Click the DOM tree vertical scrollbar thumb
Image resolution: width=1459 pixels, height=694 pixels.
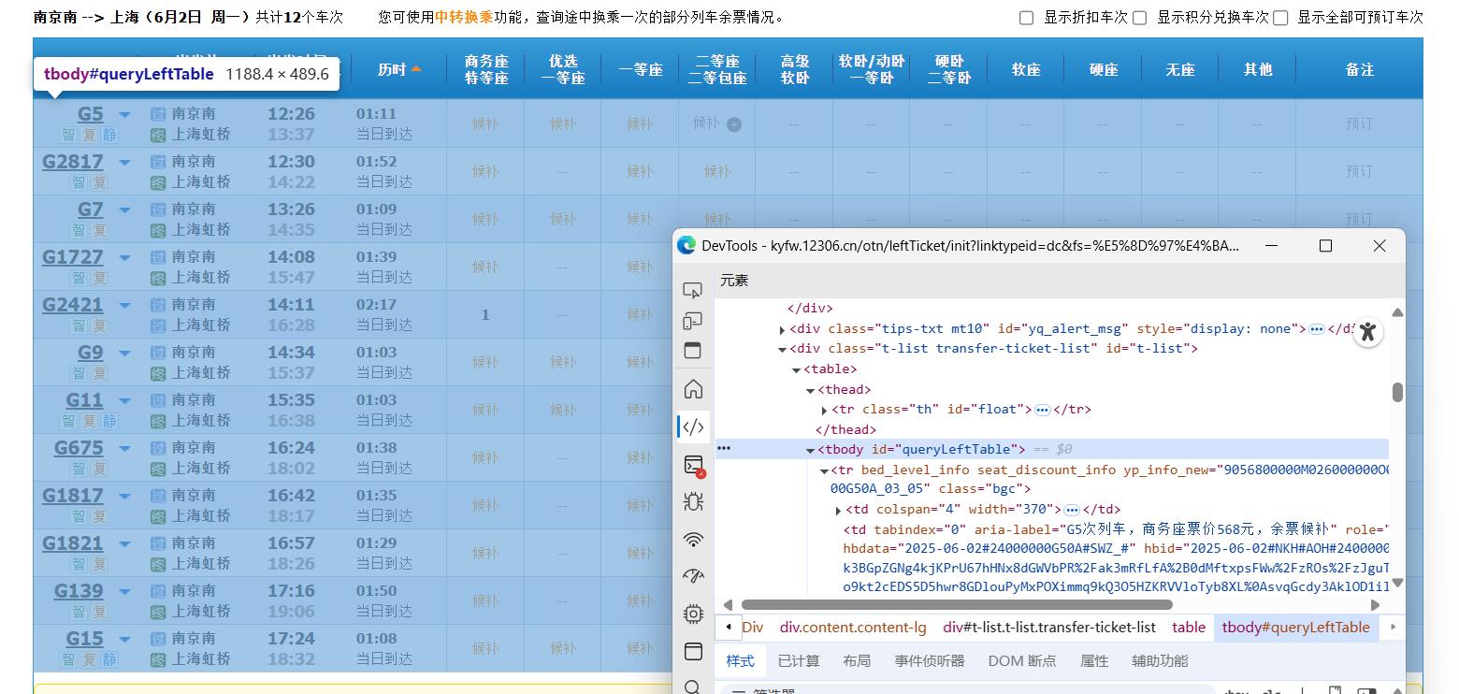[1397, 393]
